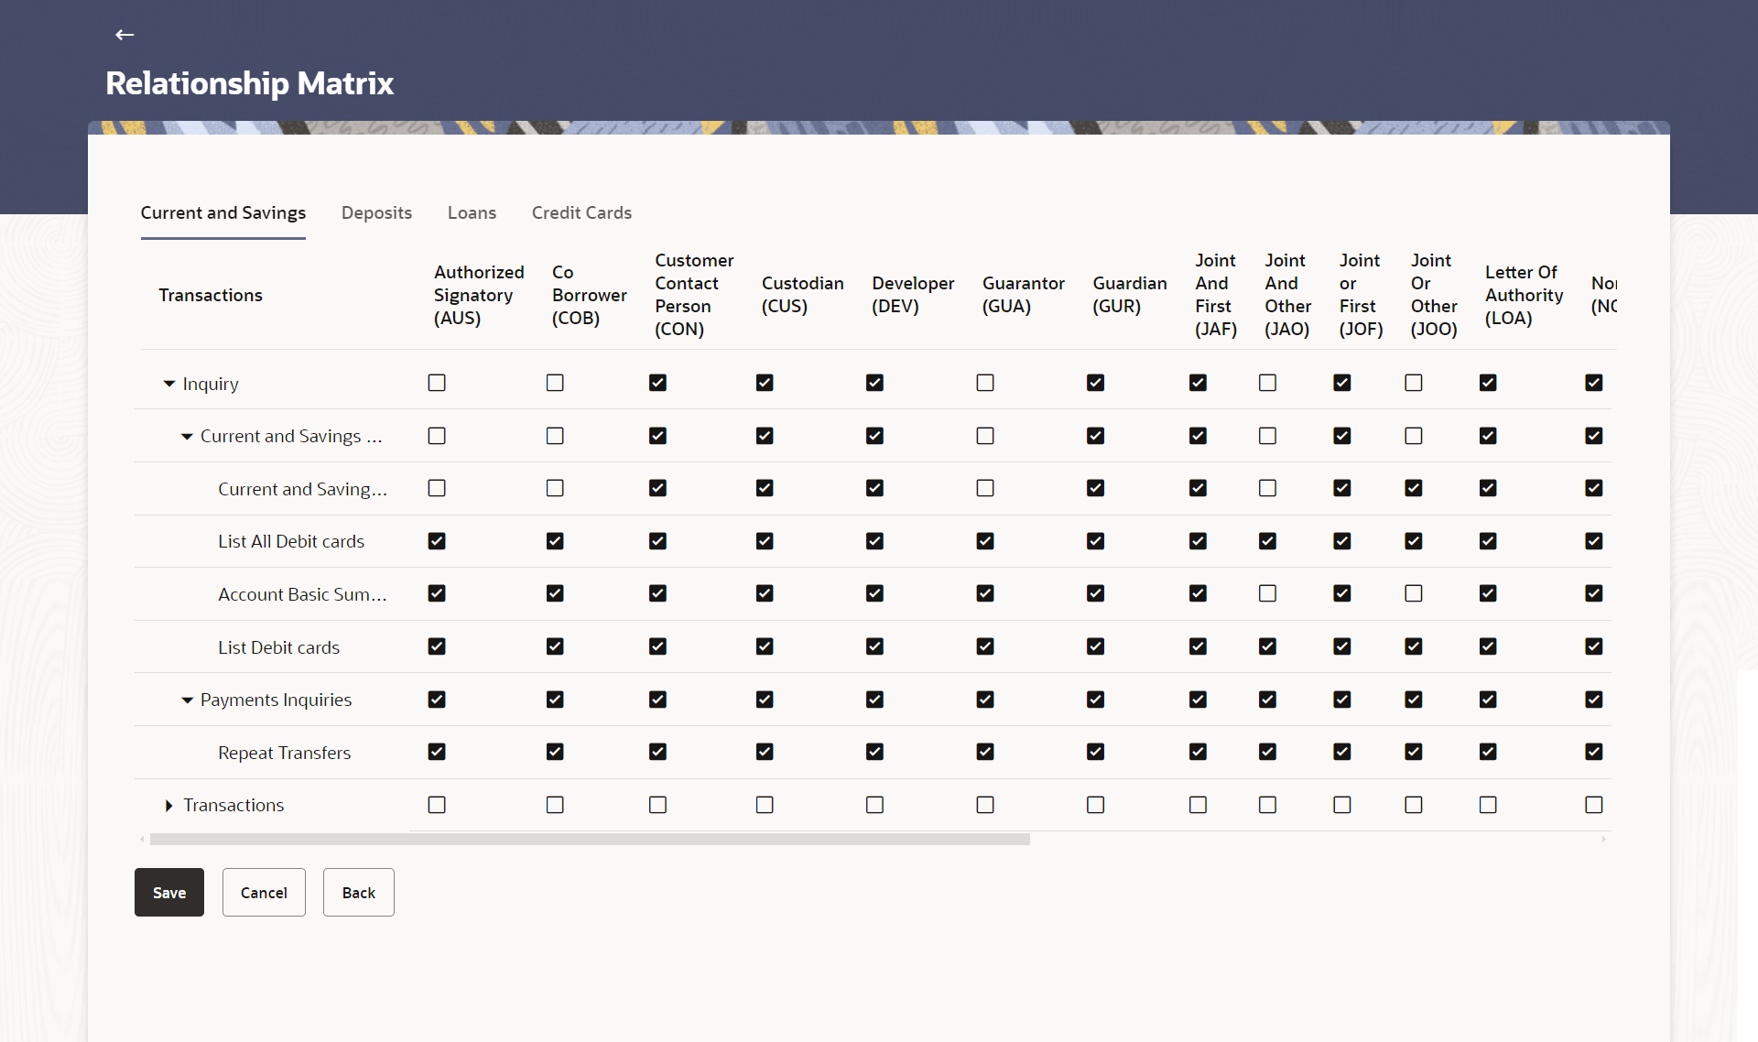
Task: Collapse the Inquiry tree row
Action: (x=169, y=384)
